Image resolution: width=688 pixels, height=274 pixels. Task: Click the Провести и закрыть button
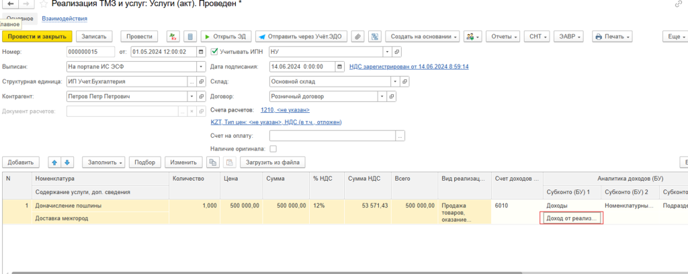(x=37, y=36)
